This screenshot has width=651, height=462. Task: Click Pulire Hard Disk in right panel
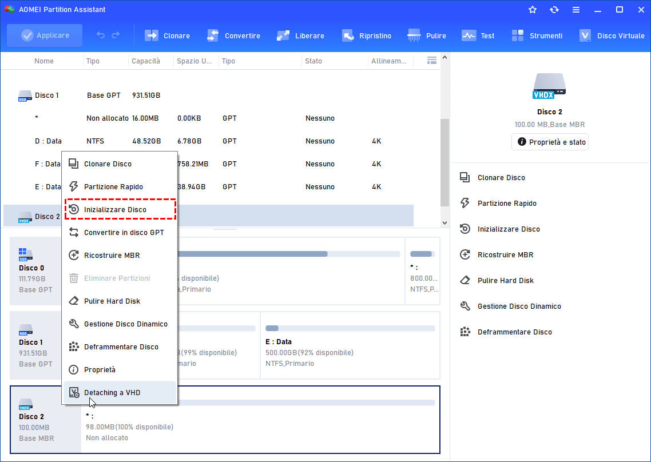coord(497,281)
